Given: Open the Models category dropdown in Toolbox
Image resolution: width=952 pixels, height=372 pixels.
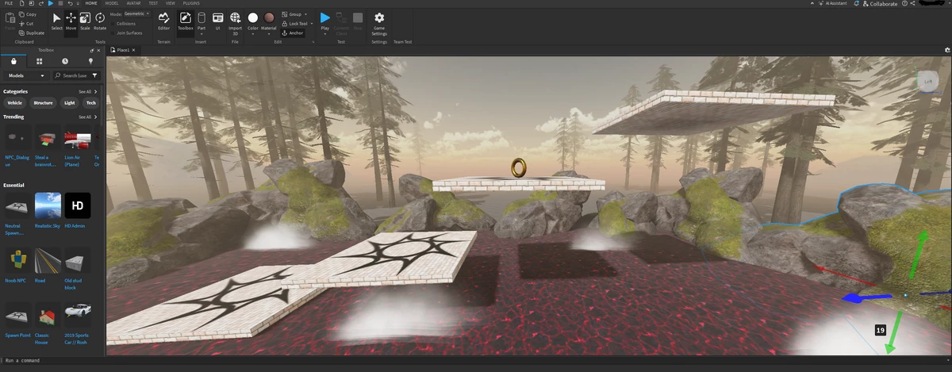Looking at the screenshot, I should [x=25, y=75].
